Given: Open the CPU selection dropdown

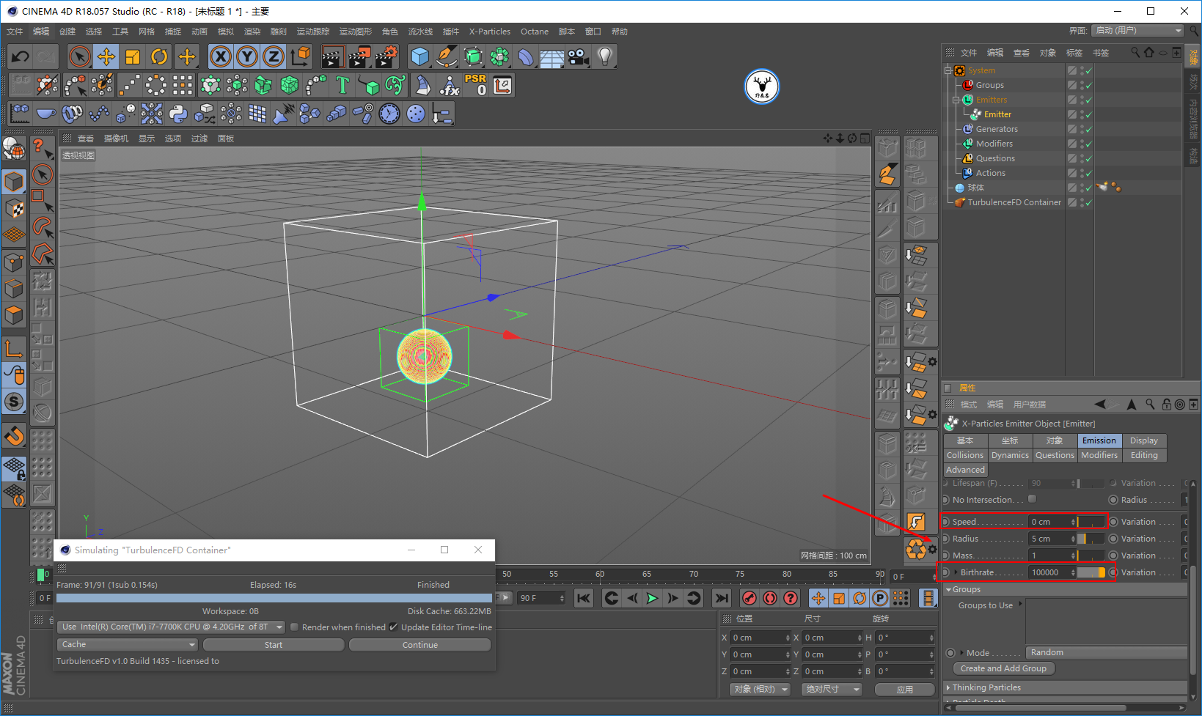Looking at the screenshot, I should coord(171,627).
